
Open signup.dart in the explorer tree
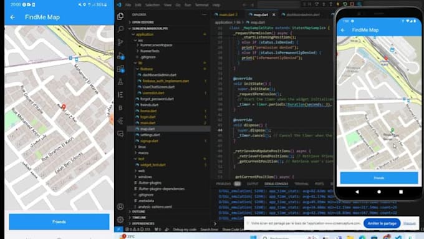tap(149, 141)
